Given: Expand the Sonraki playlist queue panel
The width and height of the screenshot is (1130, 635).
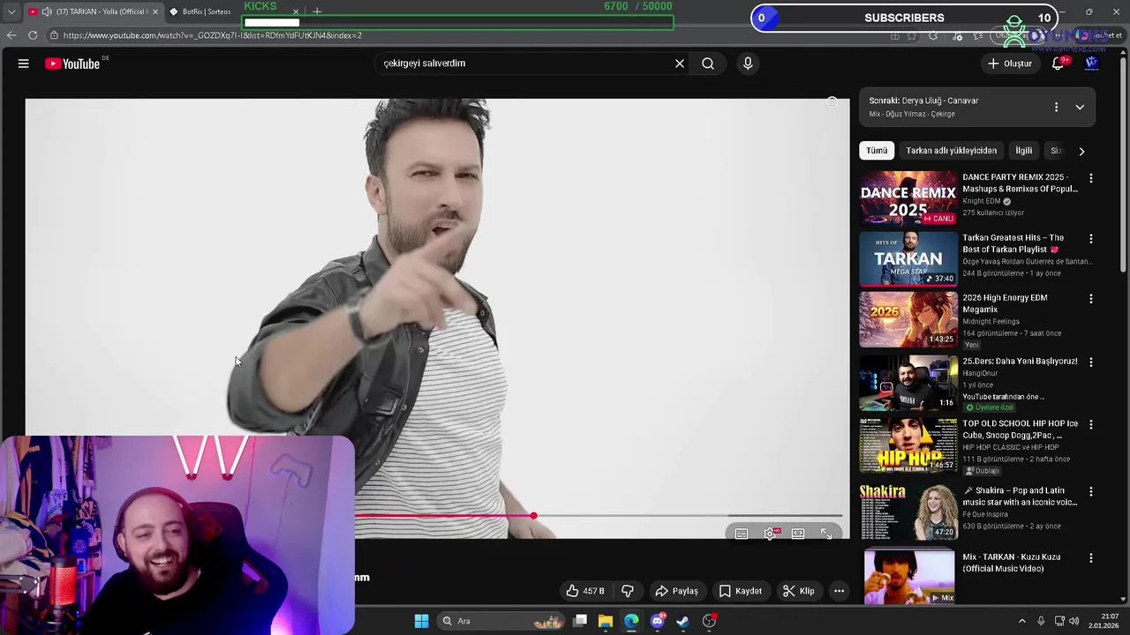Looking at the screenshot, I should [1080, 107].
